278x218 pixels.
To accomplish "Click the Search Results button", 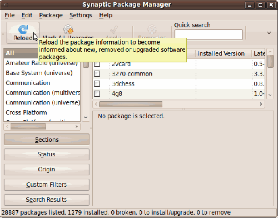I will pos(47,200).
